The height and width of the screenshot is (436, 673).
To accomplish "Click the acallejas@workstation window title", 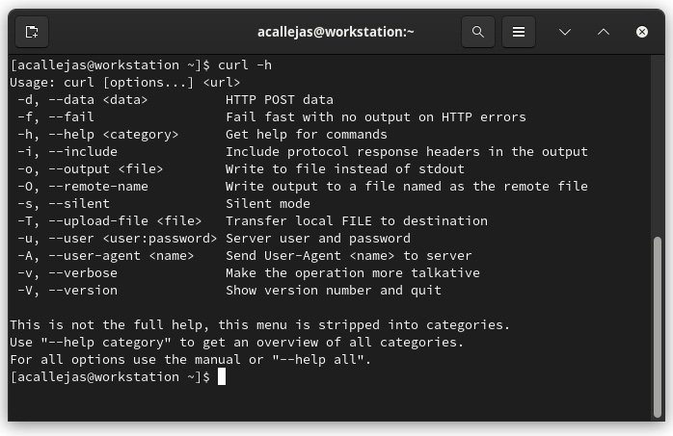I will click(x=336, y=32).
